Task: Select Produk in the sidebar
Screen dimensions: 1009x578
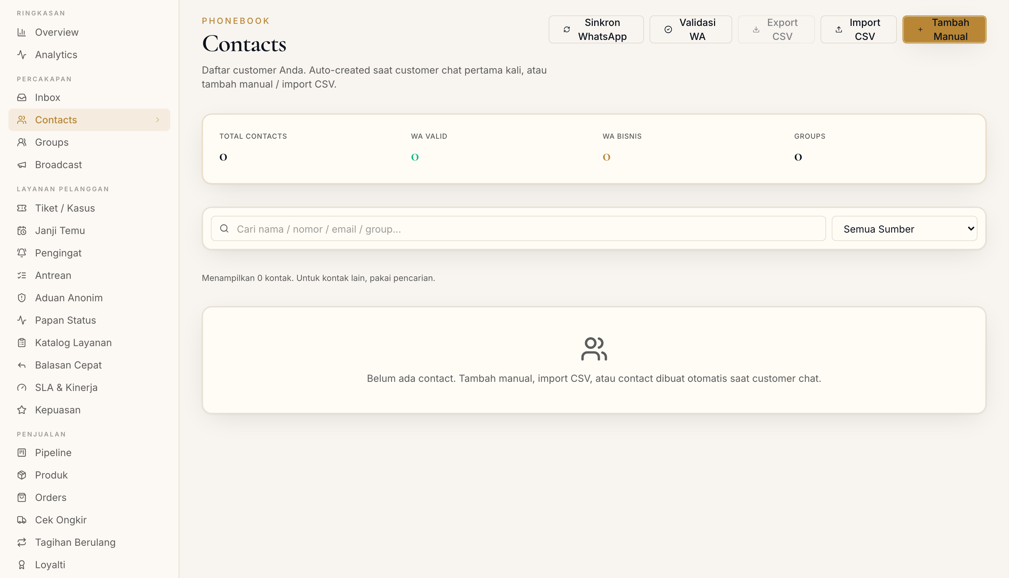Action: click(x=89, y=475)
